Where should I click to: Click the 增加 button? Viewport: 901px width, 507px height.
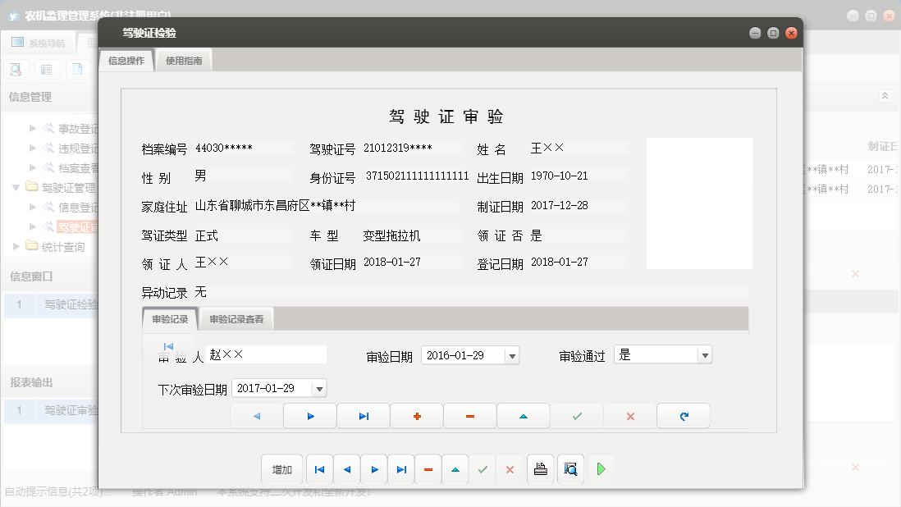(x=281, y=469)
